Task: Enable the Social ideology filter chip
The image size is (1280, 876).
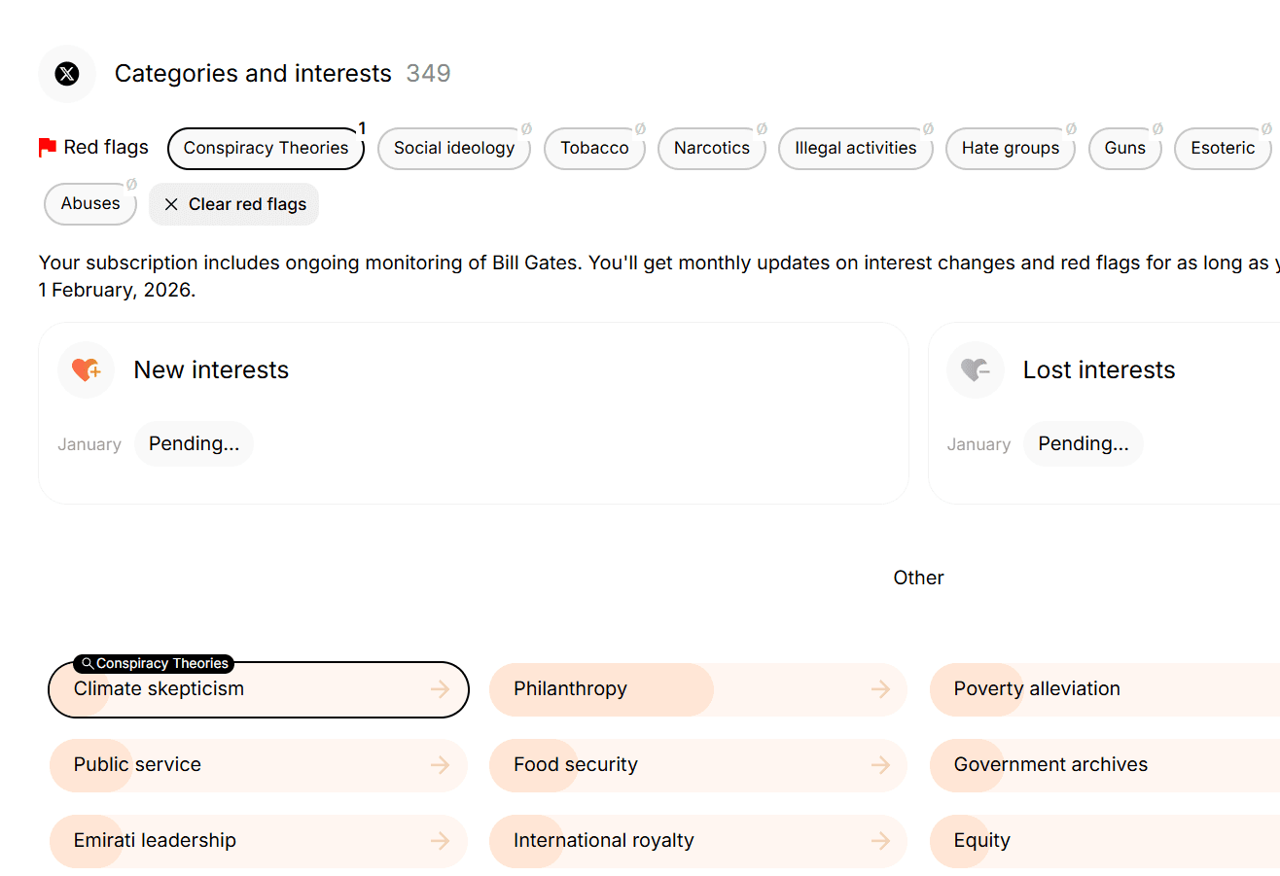Action: pyautogui.click(x=453, y=149)
